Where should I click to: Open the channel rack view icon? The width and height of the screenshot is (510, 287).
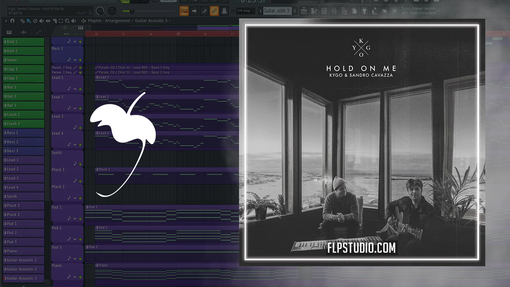click(324, 11)
